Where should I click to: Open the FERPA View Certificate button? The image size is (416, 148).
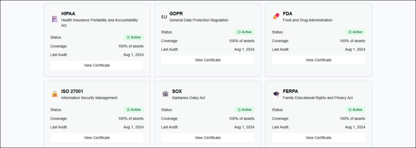point(318,137)
